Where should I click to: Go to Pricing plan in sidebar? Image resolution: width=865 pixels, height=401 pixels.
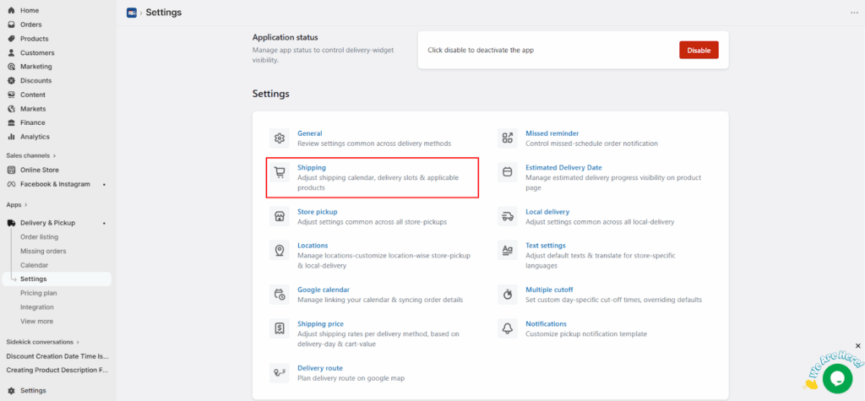pyautogui.click(x=37, y=293)
